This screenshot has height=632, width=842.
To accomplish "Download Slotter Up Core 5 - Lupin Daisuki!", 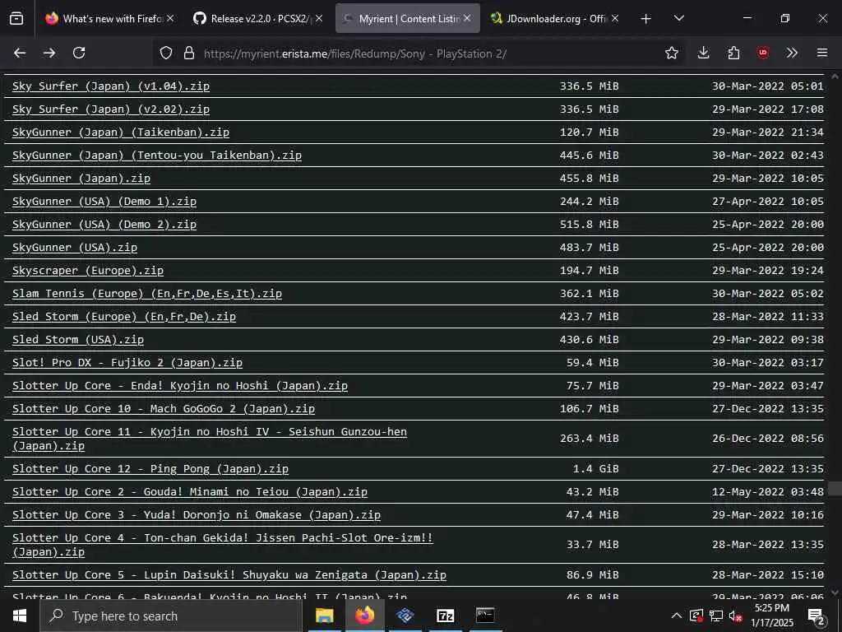I will coord(229,575).
